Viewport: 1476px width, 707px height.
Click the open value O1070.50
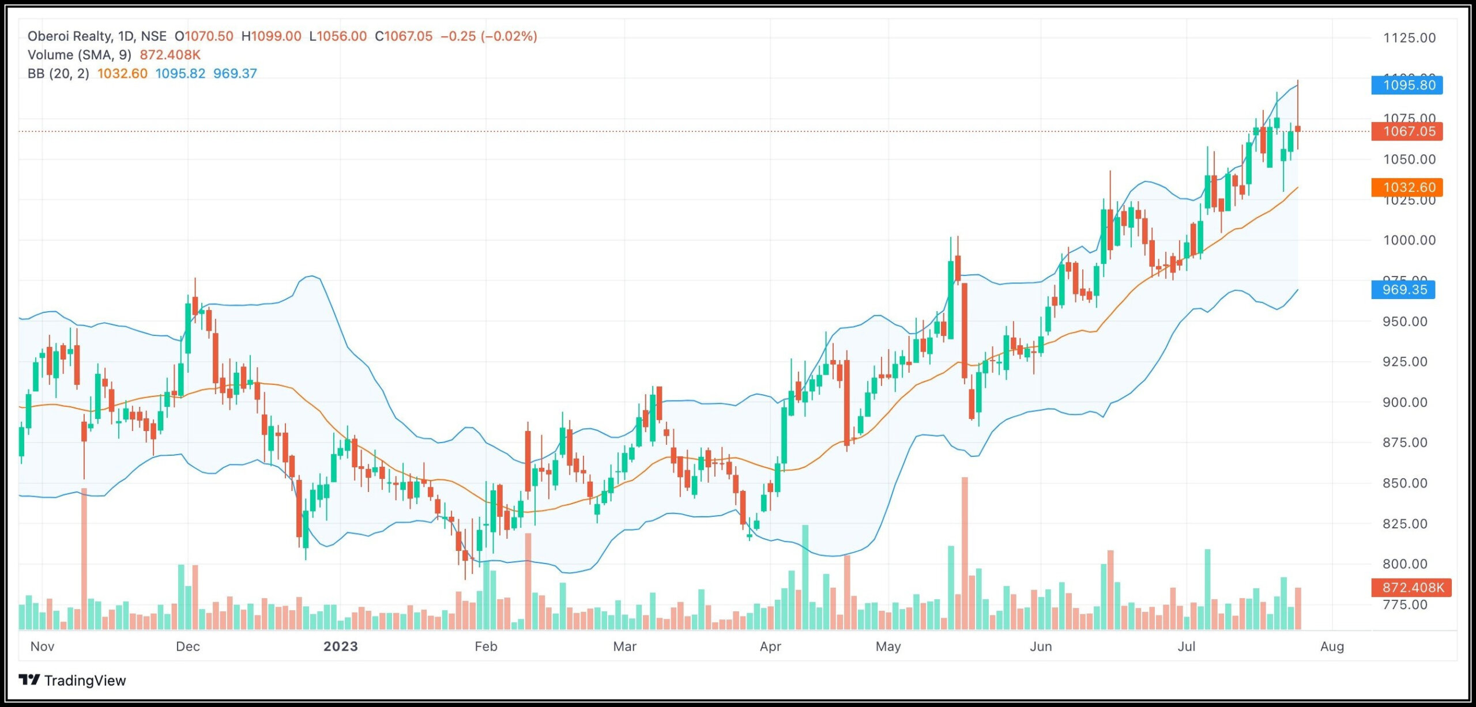(x=204, y=36)
